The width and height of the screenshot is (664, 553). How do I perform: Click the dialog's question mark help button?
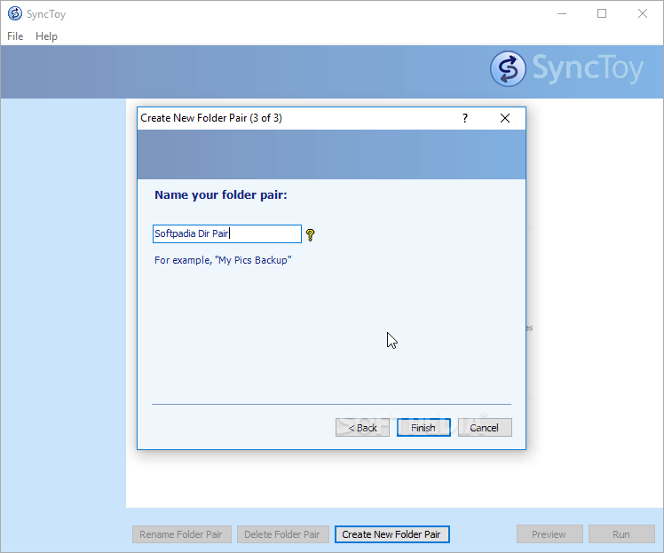click(465, 118)
